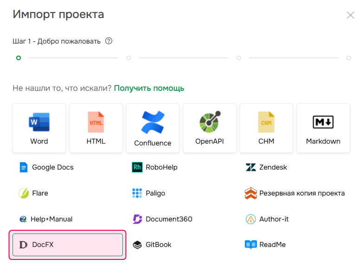Close the Импорт проекта dialog
Viewport: 364px width, 265px height.
point(350,15)
